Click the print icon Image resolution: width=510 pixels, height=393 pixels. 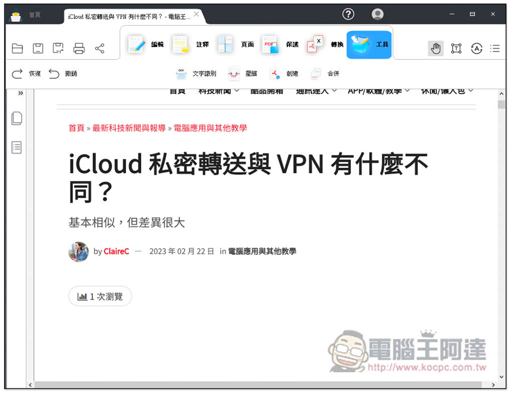click(79, 48)
